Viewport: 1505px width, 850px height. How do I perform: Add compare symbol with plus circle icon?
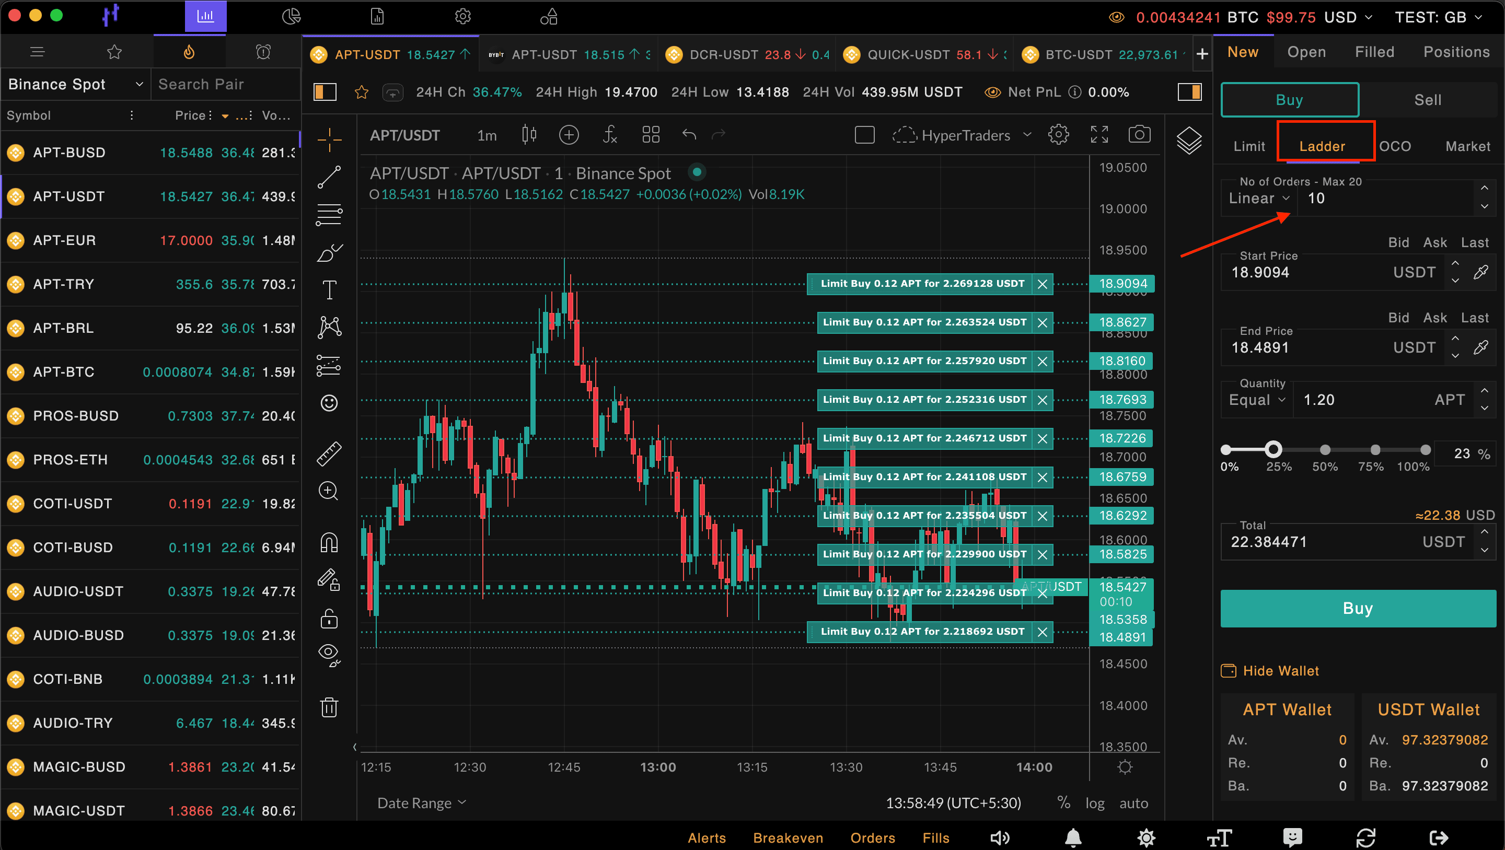point(569,135)
